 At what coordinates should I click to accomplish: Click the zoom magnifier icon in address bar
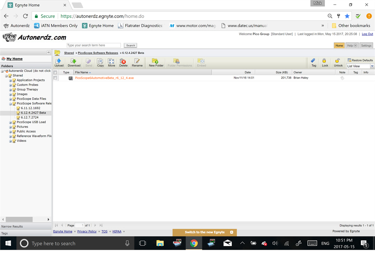[330, 16]
